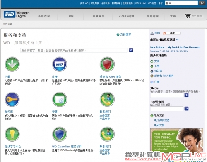Image resolution: width=207 pixels, height=162 pixels.
Task: Open the 安装 link under gear icon
Action: [x=55, y=112]
